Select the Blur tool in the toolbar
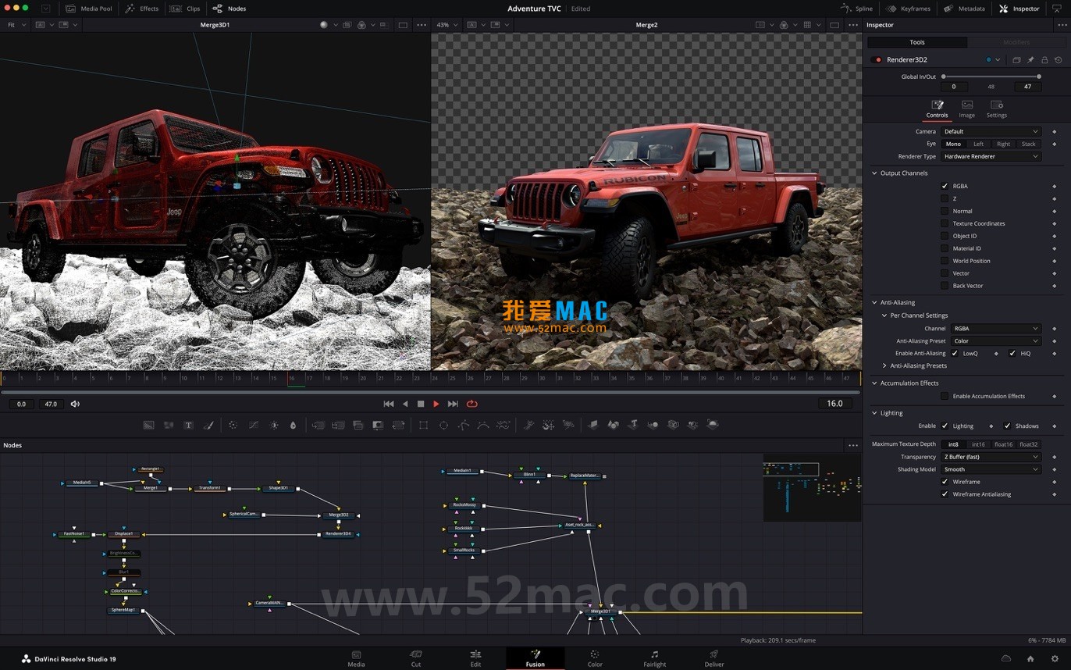The image size is (1071, 670). [x=293, y=425]
